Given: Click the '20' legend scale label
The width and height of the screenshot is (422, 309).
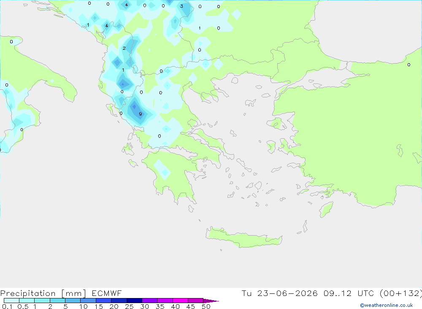Looking at the screenshot, I should [114, 306].
